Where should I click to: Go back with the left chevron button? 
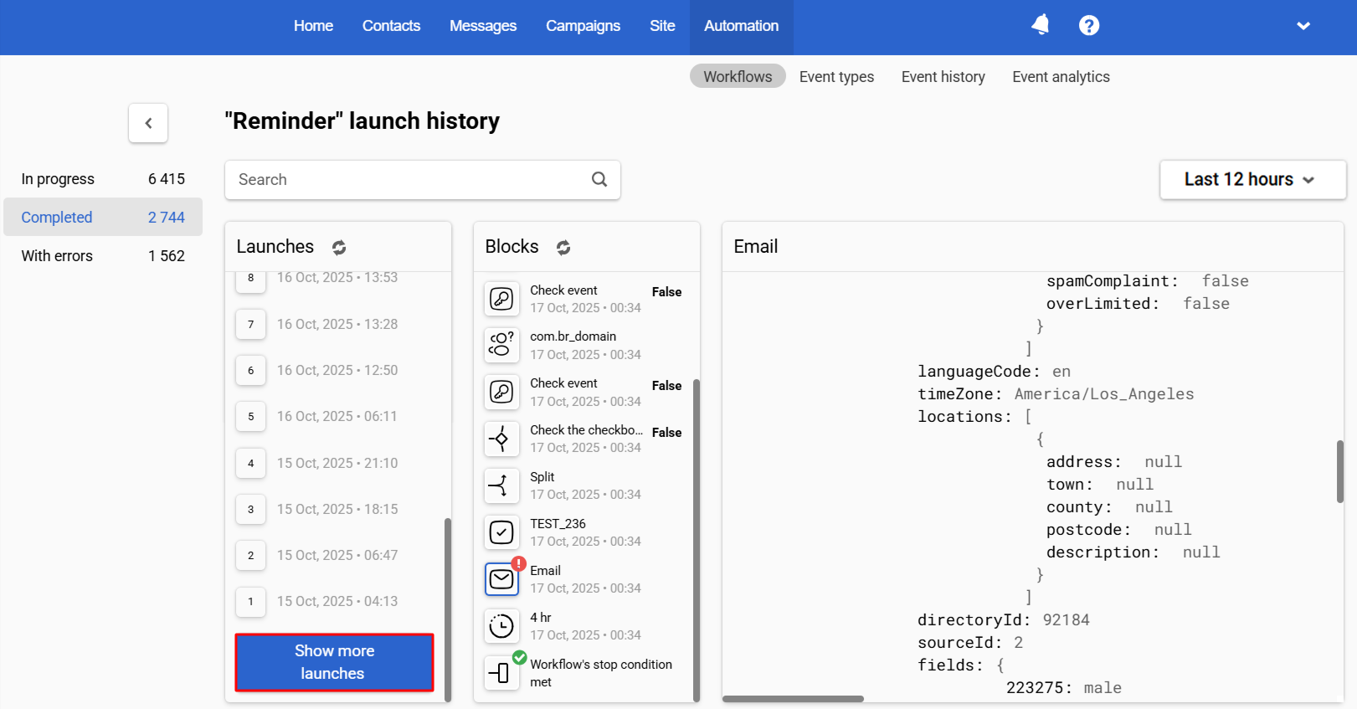tap(148, 123)
